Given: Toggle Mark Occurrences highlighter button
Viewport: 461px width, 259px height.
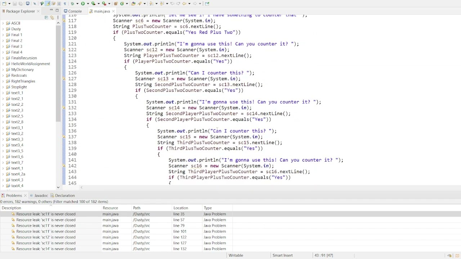Looking at the screenshot, I should [x=48, y=4].
